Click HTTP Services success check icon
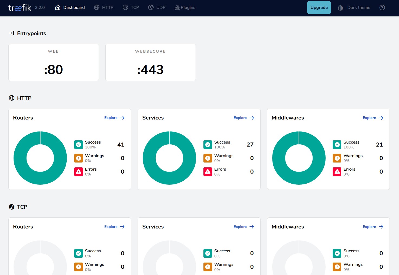Screen dimensions: 399x275 click(x=208, y=145)
